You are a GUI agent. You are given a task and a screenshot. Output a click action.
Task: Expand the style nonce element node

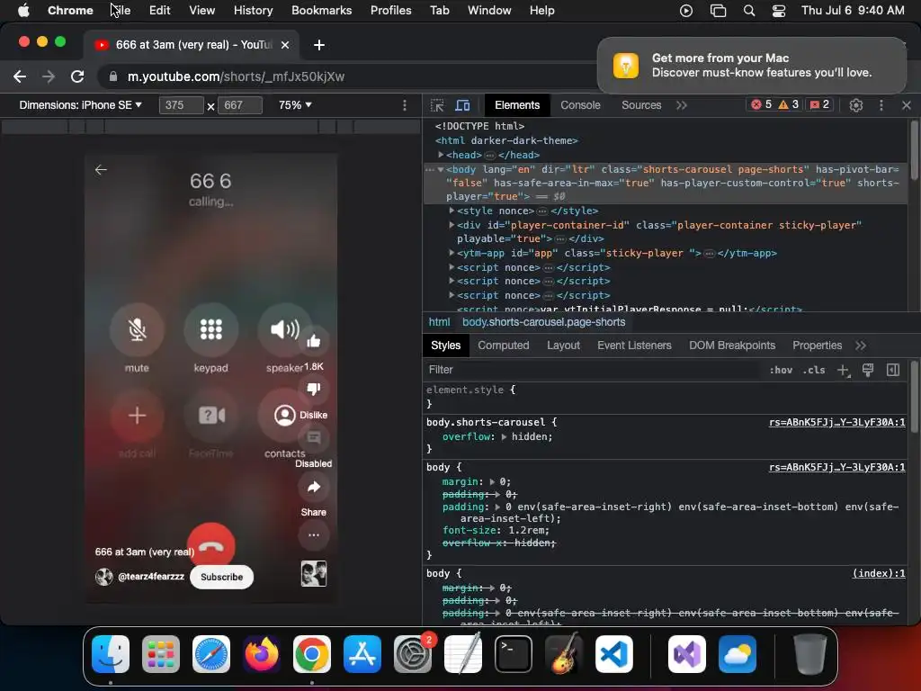452,211
